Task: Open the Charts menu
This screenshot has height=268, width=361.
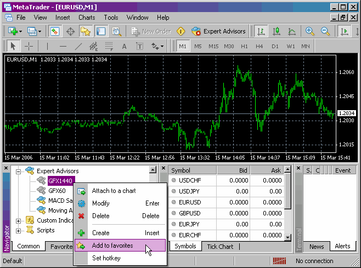Action: [x=87, y=18]
